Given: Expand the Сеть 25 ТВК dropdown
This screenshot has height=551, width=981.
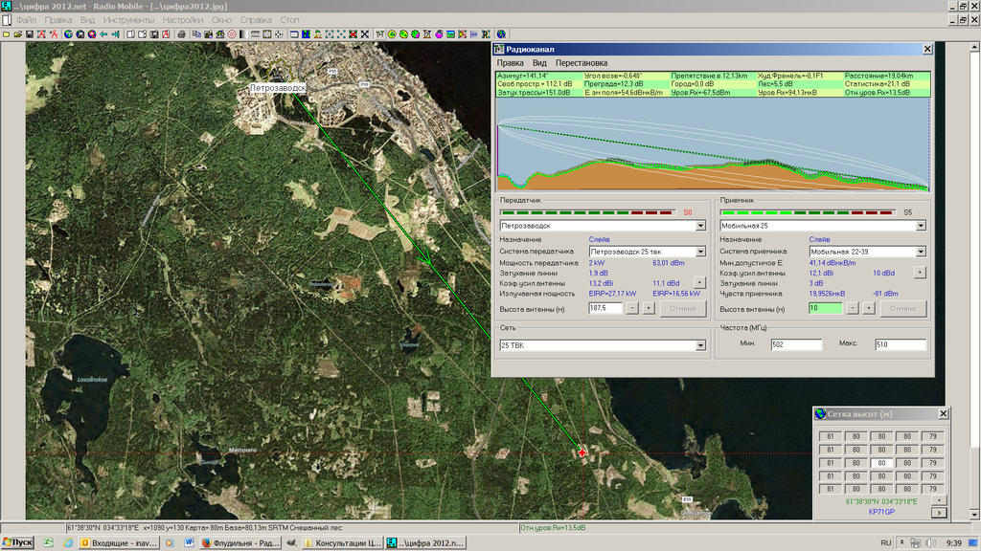Looking at the screenshot, I should pos(700,345).
